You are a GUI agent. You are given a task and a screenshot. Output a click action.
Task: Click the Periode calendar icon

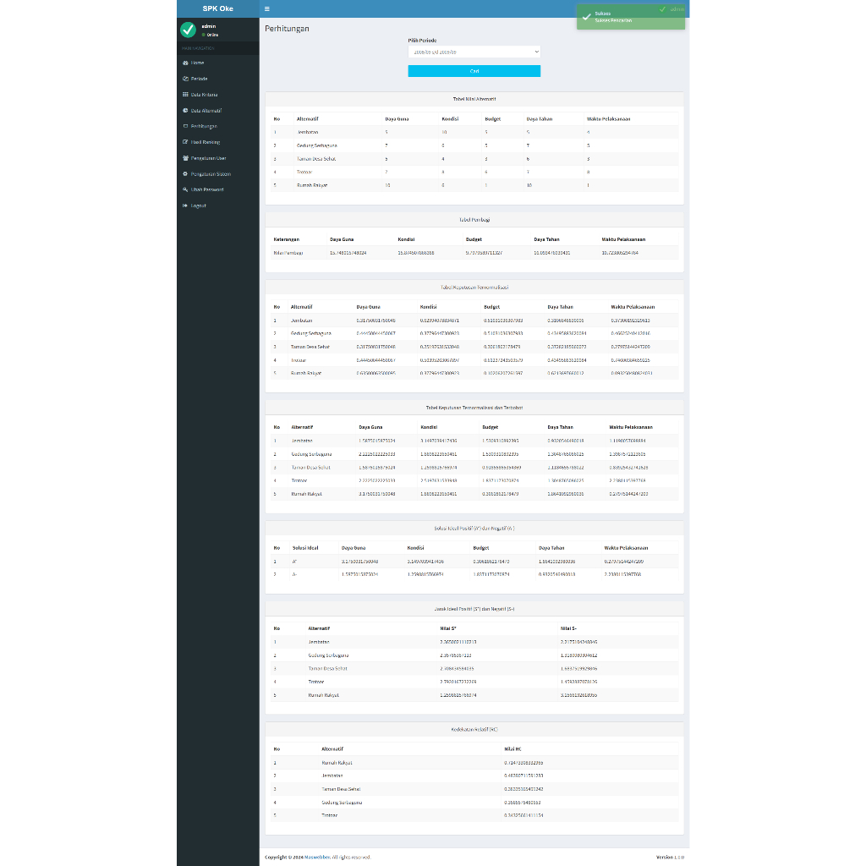coord(185,79)
